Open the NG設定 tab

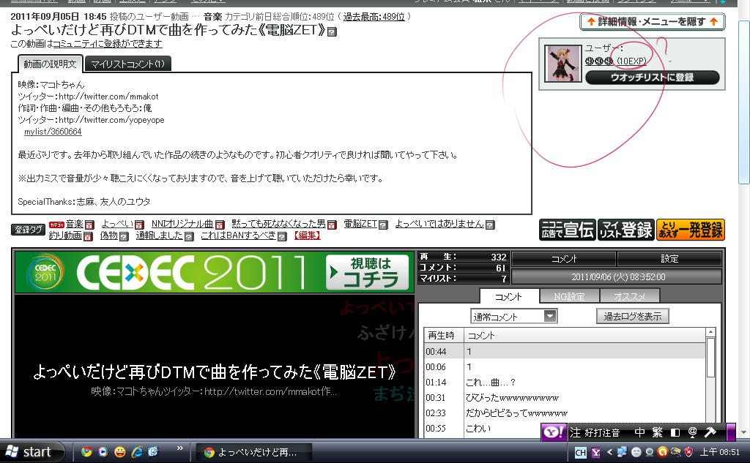coord(569,297)
